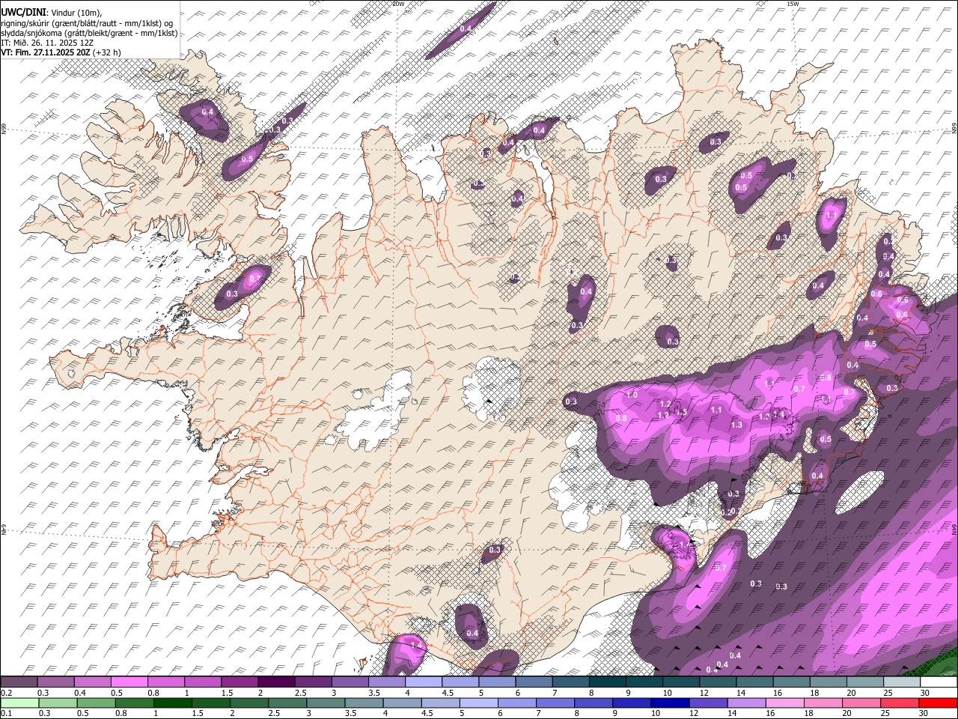
Task: Select the lower red-pink swatch at 25
Action: (x=900, y=703)
